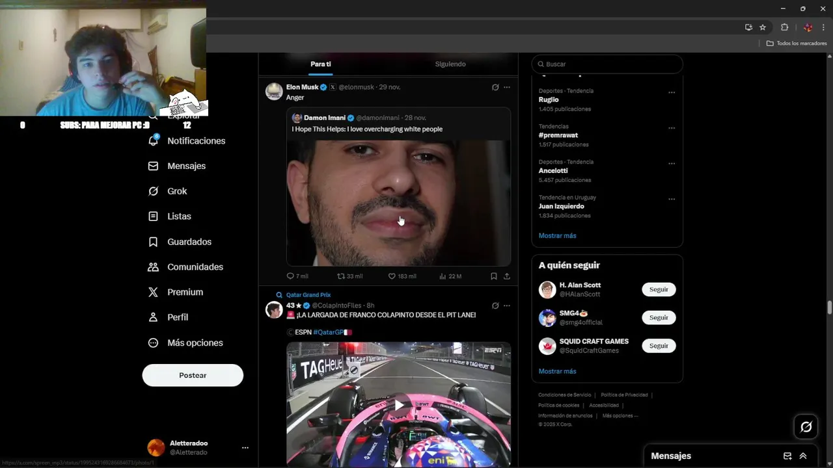The width and height of the screenshot is (833, 468).
Task: Open Condiciones de Servicio link
Action: [565, 395]
